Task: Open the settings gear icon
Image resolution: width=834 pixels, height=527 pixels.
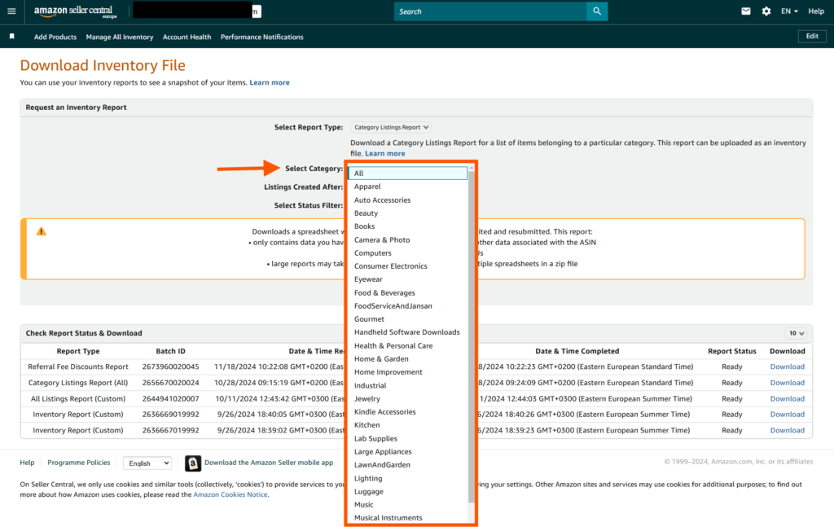Action: tap(766, 11)
